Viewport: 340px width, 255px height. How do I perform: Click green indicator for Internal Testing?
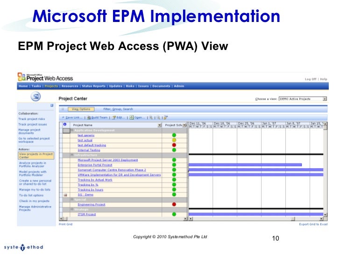pyautogui.click(x=174, y=150)
